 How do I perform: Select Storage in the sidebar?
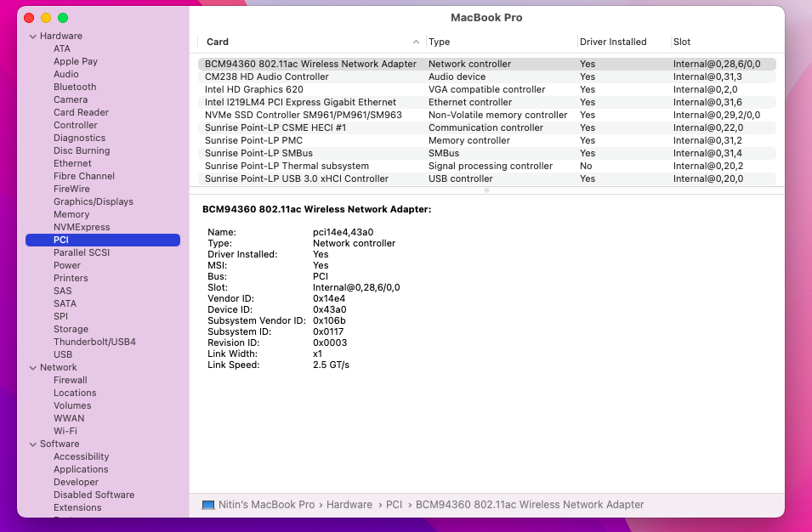click(x=71, y=329)
